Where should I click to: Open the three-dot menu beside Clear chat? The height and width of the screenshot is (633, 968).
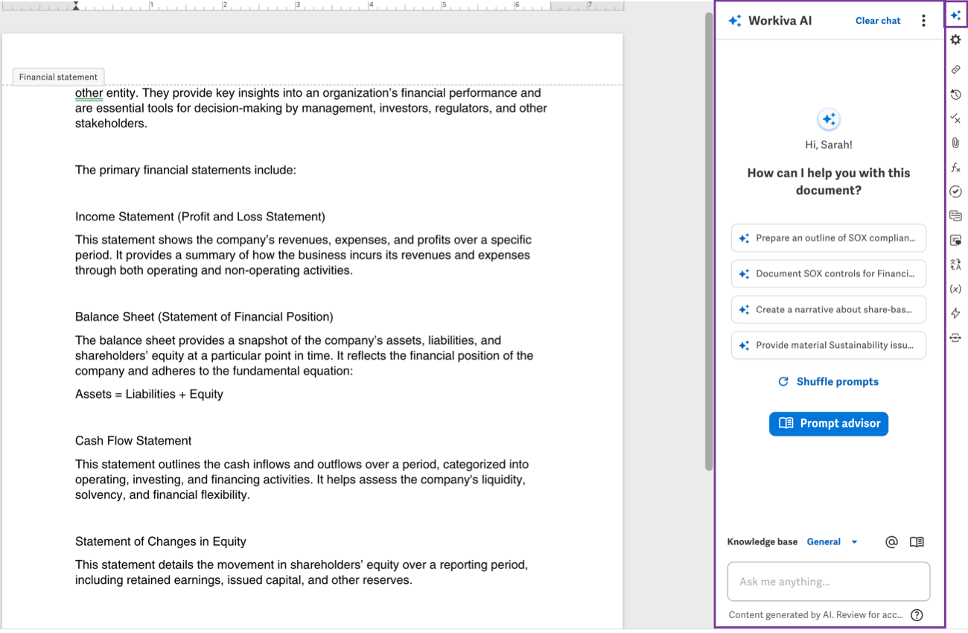923,20
